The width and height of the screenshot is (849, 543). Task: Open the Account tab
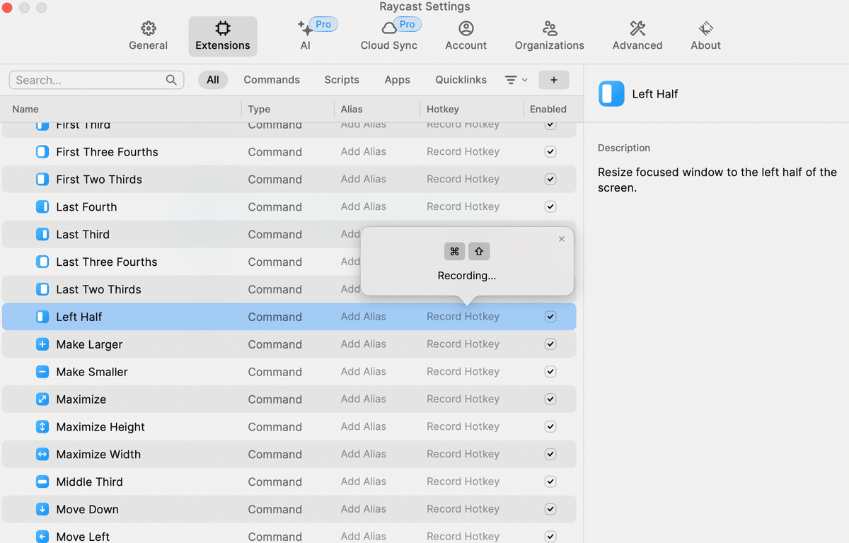(466, 36)
